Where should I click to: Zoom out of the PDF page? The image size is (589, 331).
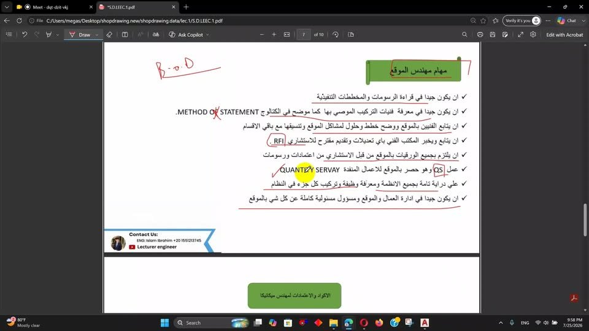tap(262, 34)
